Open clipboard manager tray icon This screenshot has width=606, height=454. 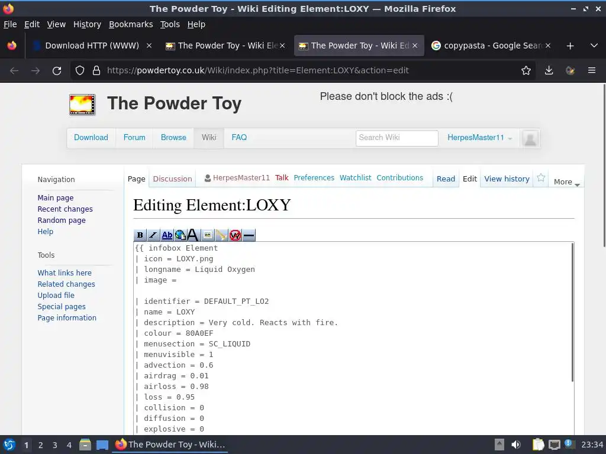point(538,445)
